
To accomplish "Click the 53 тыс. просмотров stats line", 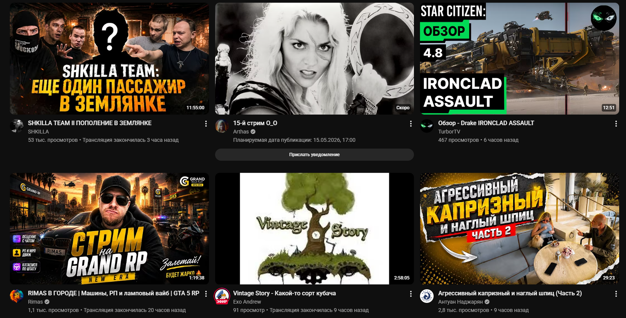I will point(103,140).
